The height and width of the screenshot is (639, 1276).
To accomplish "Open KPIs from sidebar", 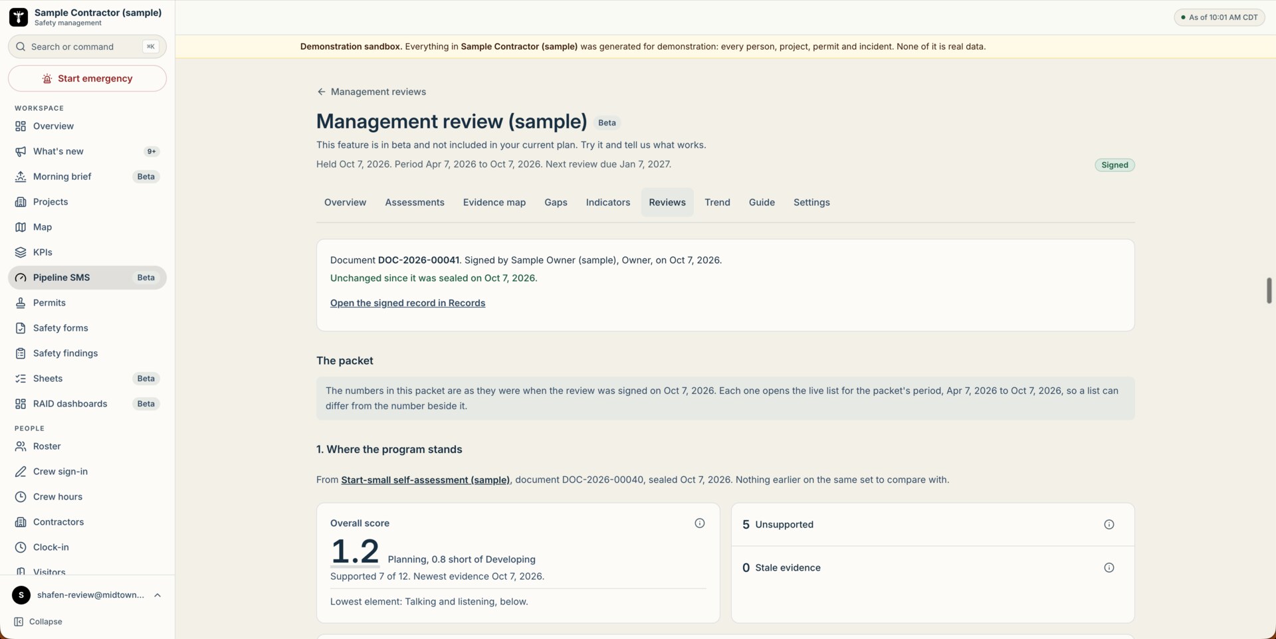I will tap(87, 252).
